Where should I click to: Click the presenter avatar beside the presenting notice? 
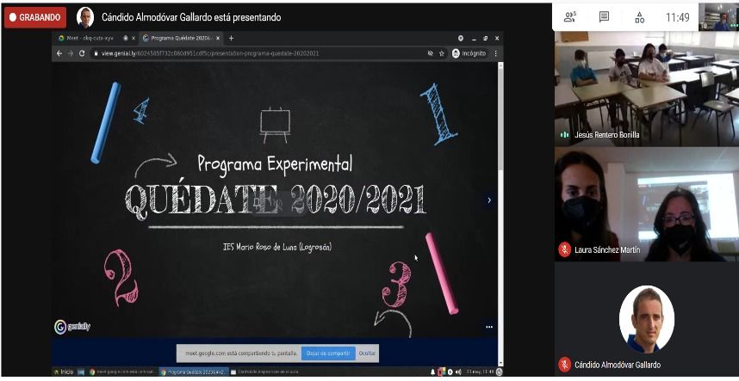point(85,17)
